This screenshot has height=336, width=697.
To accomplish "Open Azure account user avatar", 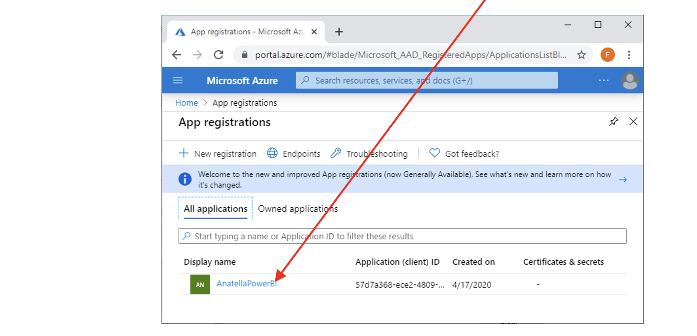I will (630, 81).
